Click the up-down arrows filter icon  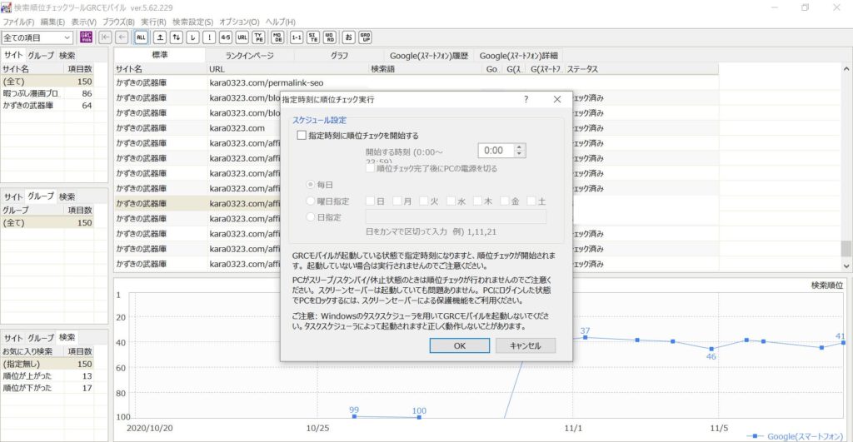point(177,37)
